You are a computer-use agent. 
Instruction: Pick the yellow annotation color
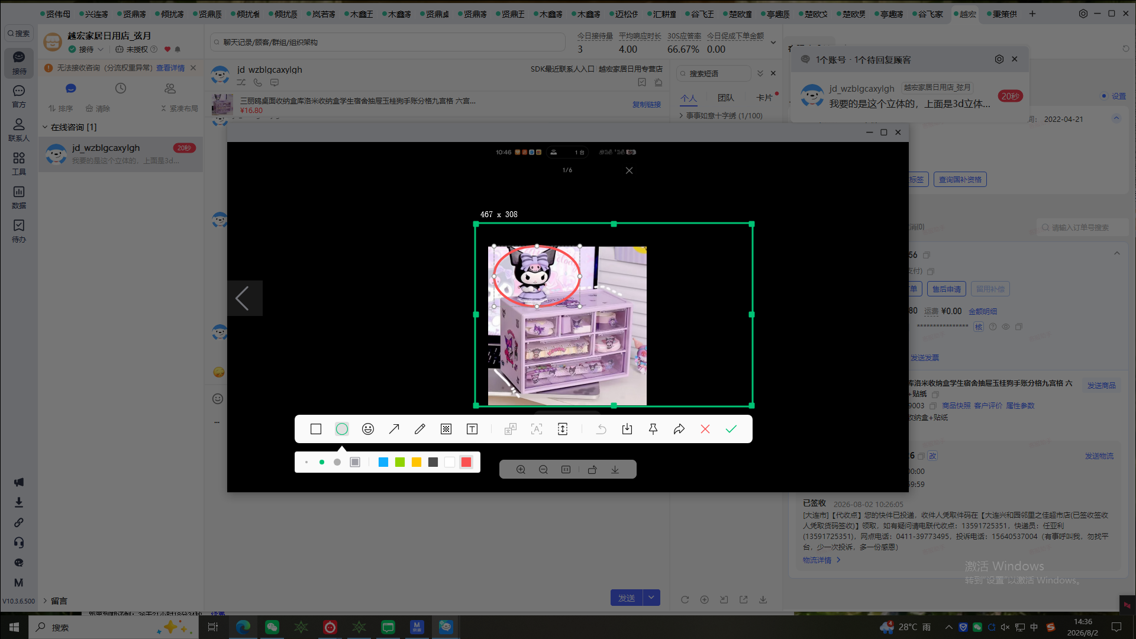(417, 462)
